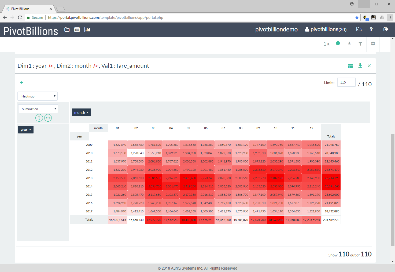Click the grand total 205,589,273

(331, 220)
